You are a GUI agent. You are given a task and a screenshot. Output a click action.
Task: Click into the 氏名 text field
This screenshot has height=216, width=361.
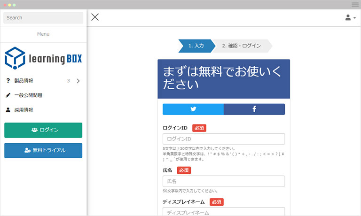tap(224, 181)
